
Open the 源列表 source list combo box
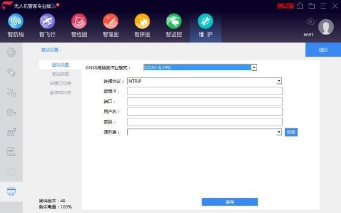tap(204, 132)
